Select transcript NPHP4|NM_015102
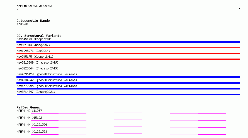This screenshot has width=248, height=138. (x=29, y=118)
